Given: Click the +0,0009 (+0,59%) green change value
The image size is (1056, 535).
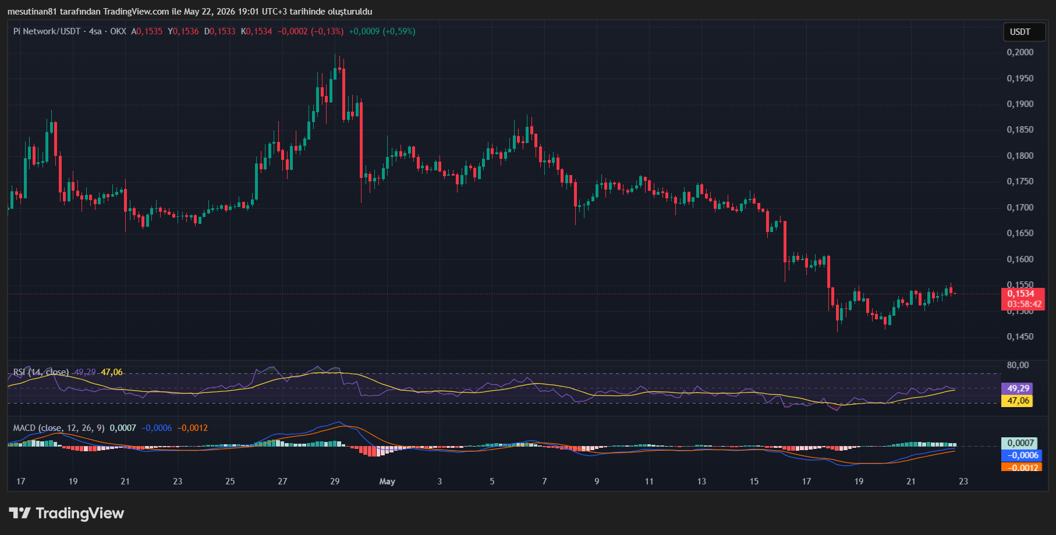Looking at the screenshot, I should pos(382,31).
